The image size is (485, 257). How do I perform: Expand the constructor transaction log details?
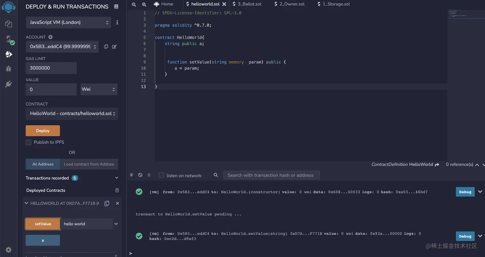480,192
